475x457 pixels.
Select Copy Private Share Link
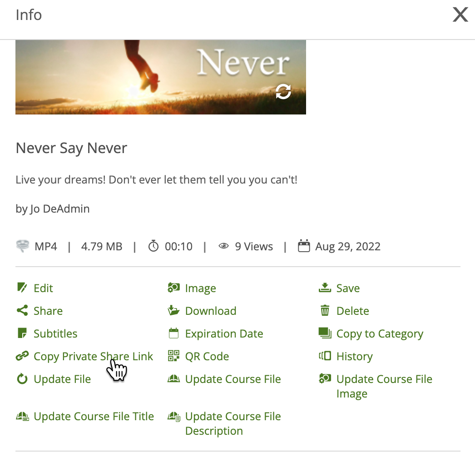pos(93,357)
